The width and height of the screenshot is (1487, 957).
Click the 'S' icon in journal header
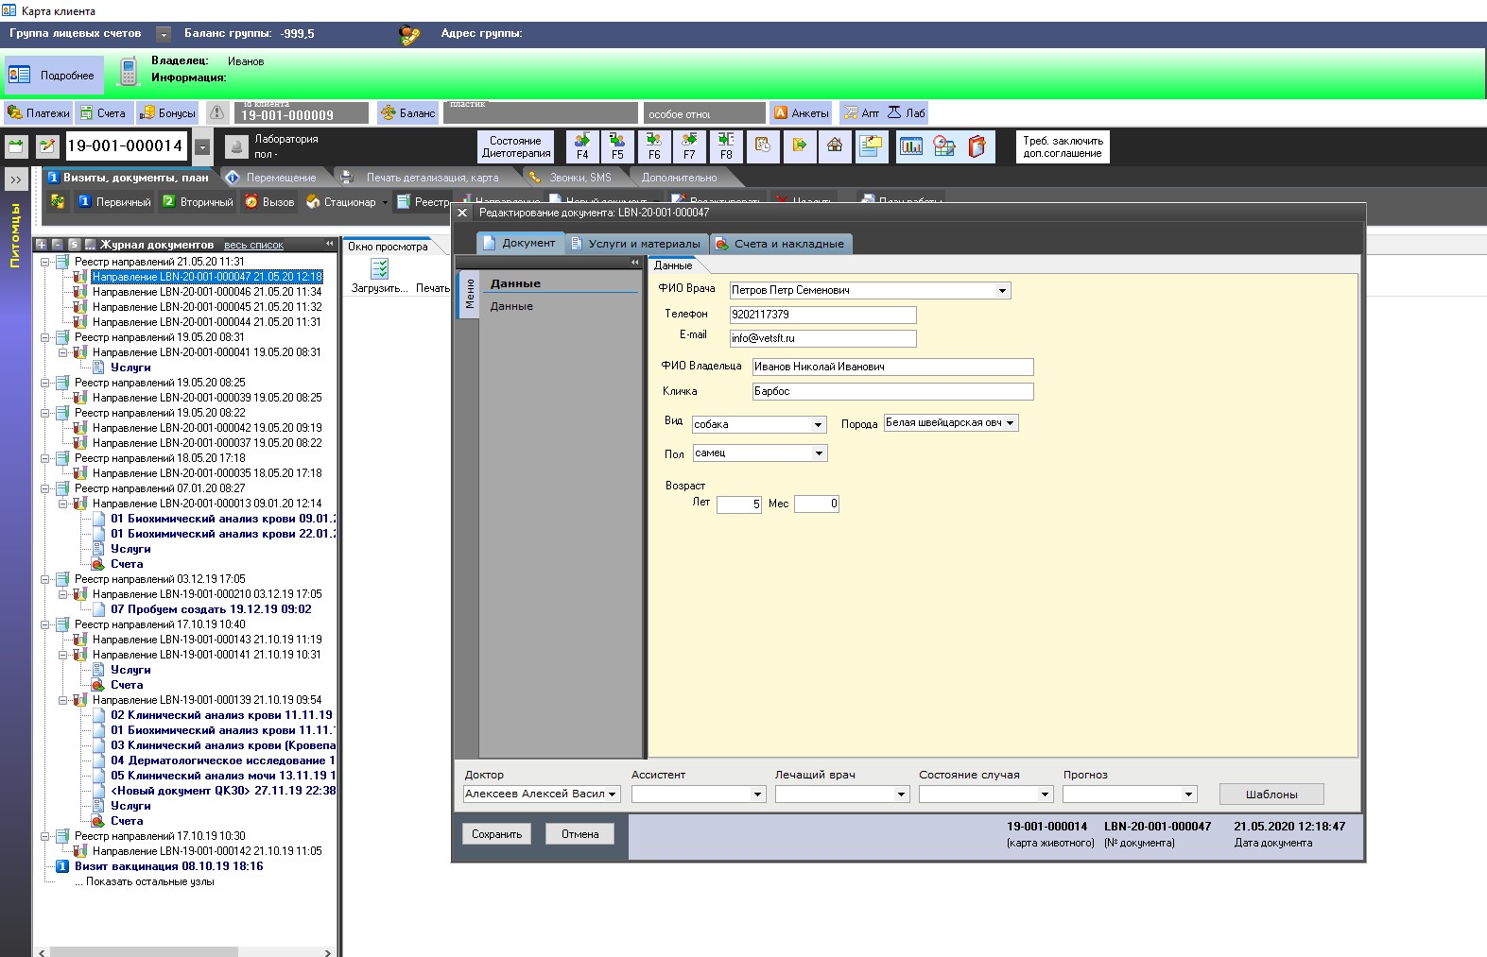click(x=74, y=245)
